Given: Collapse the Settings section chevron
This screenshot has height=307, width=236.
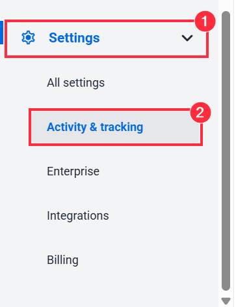Looking at the screenshot, I should click(187, 38).
